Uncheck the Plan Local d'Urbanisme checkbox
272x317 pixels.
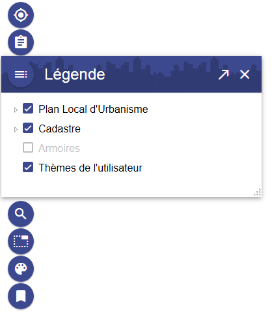(x=28, y=108)
